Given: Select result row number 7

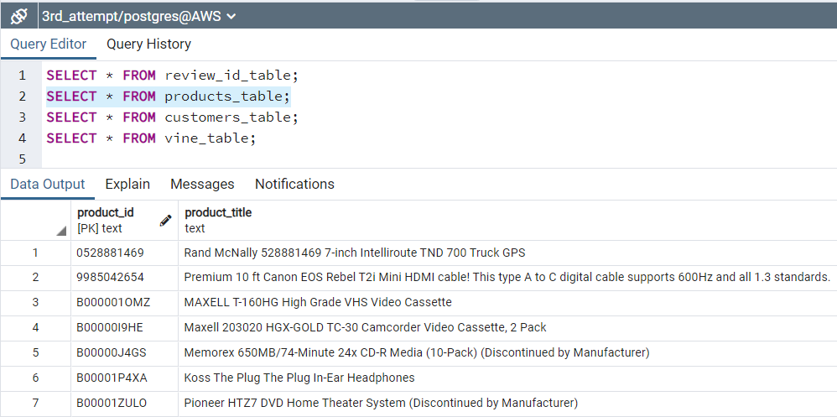Looking at the screenshot, I should point(35,403).
